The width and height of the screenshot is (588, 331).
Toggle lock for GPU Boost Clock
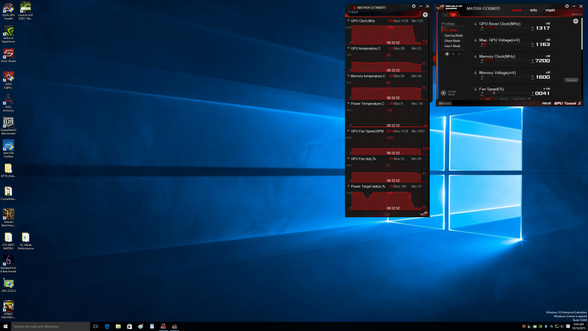[475, 24]
